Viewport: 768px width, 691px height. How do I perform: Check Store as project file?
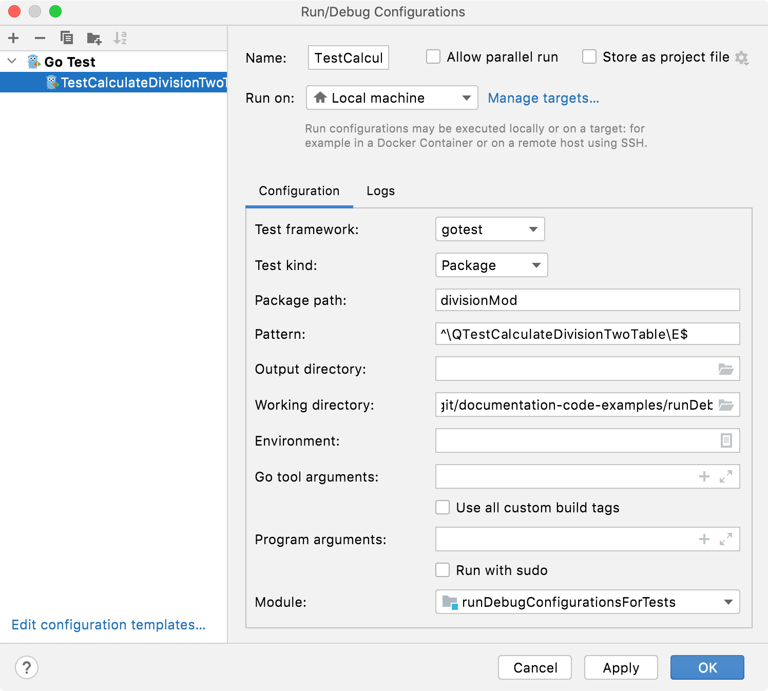pos(589,56)
